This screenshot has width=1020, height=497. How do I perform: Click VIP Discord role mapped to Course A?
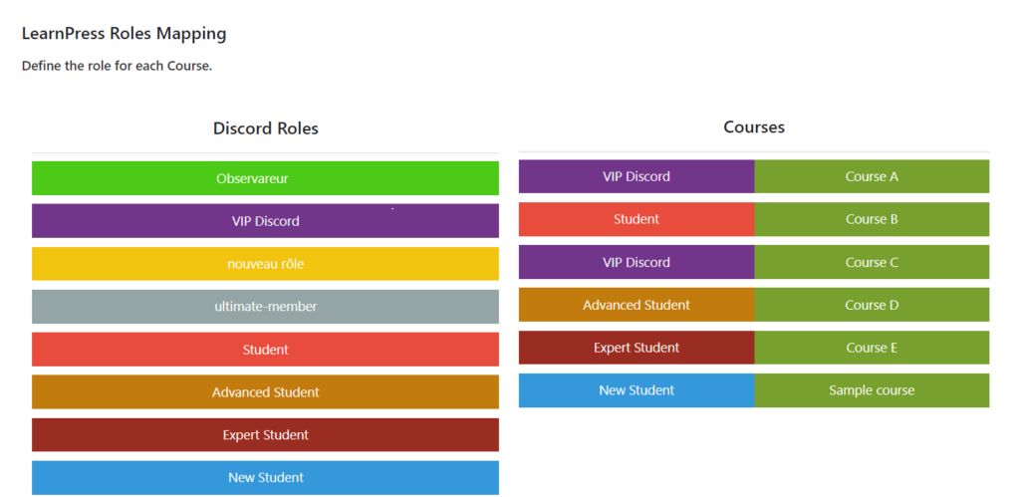[x=637, y=176]
